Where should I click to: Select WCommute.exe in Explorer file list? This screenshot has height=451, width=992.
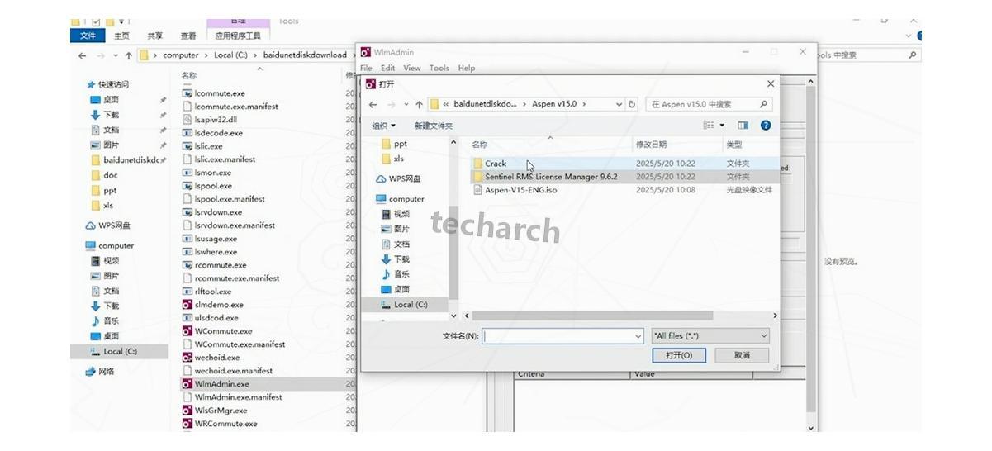[217, 331]
